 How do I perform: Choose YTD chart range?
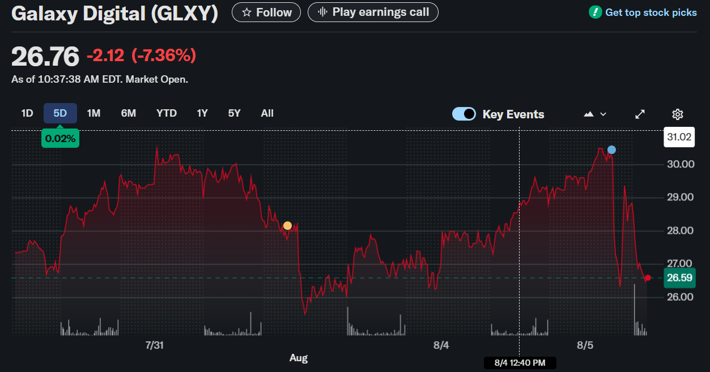tap(167, 113)
